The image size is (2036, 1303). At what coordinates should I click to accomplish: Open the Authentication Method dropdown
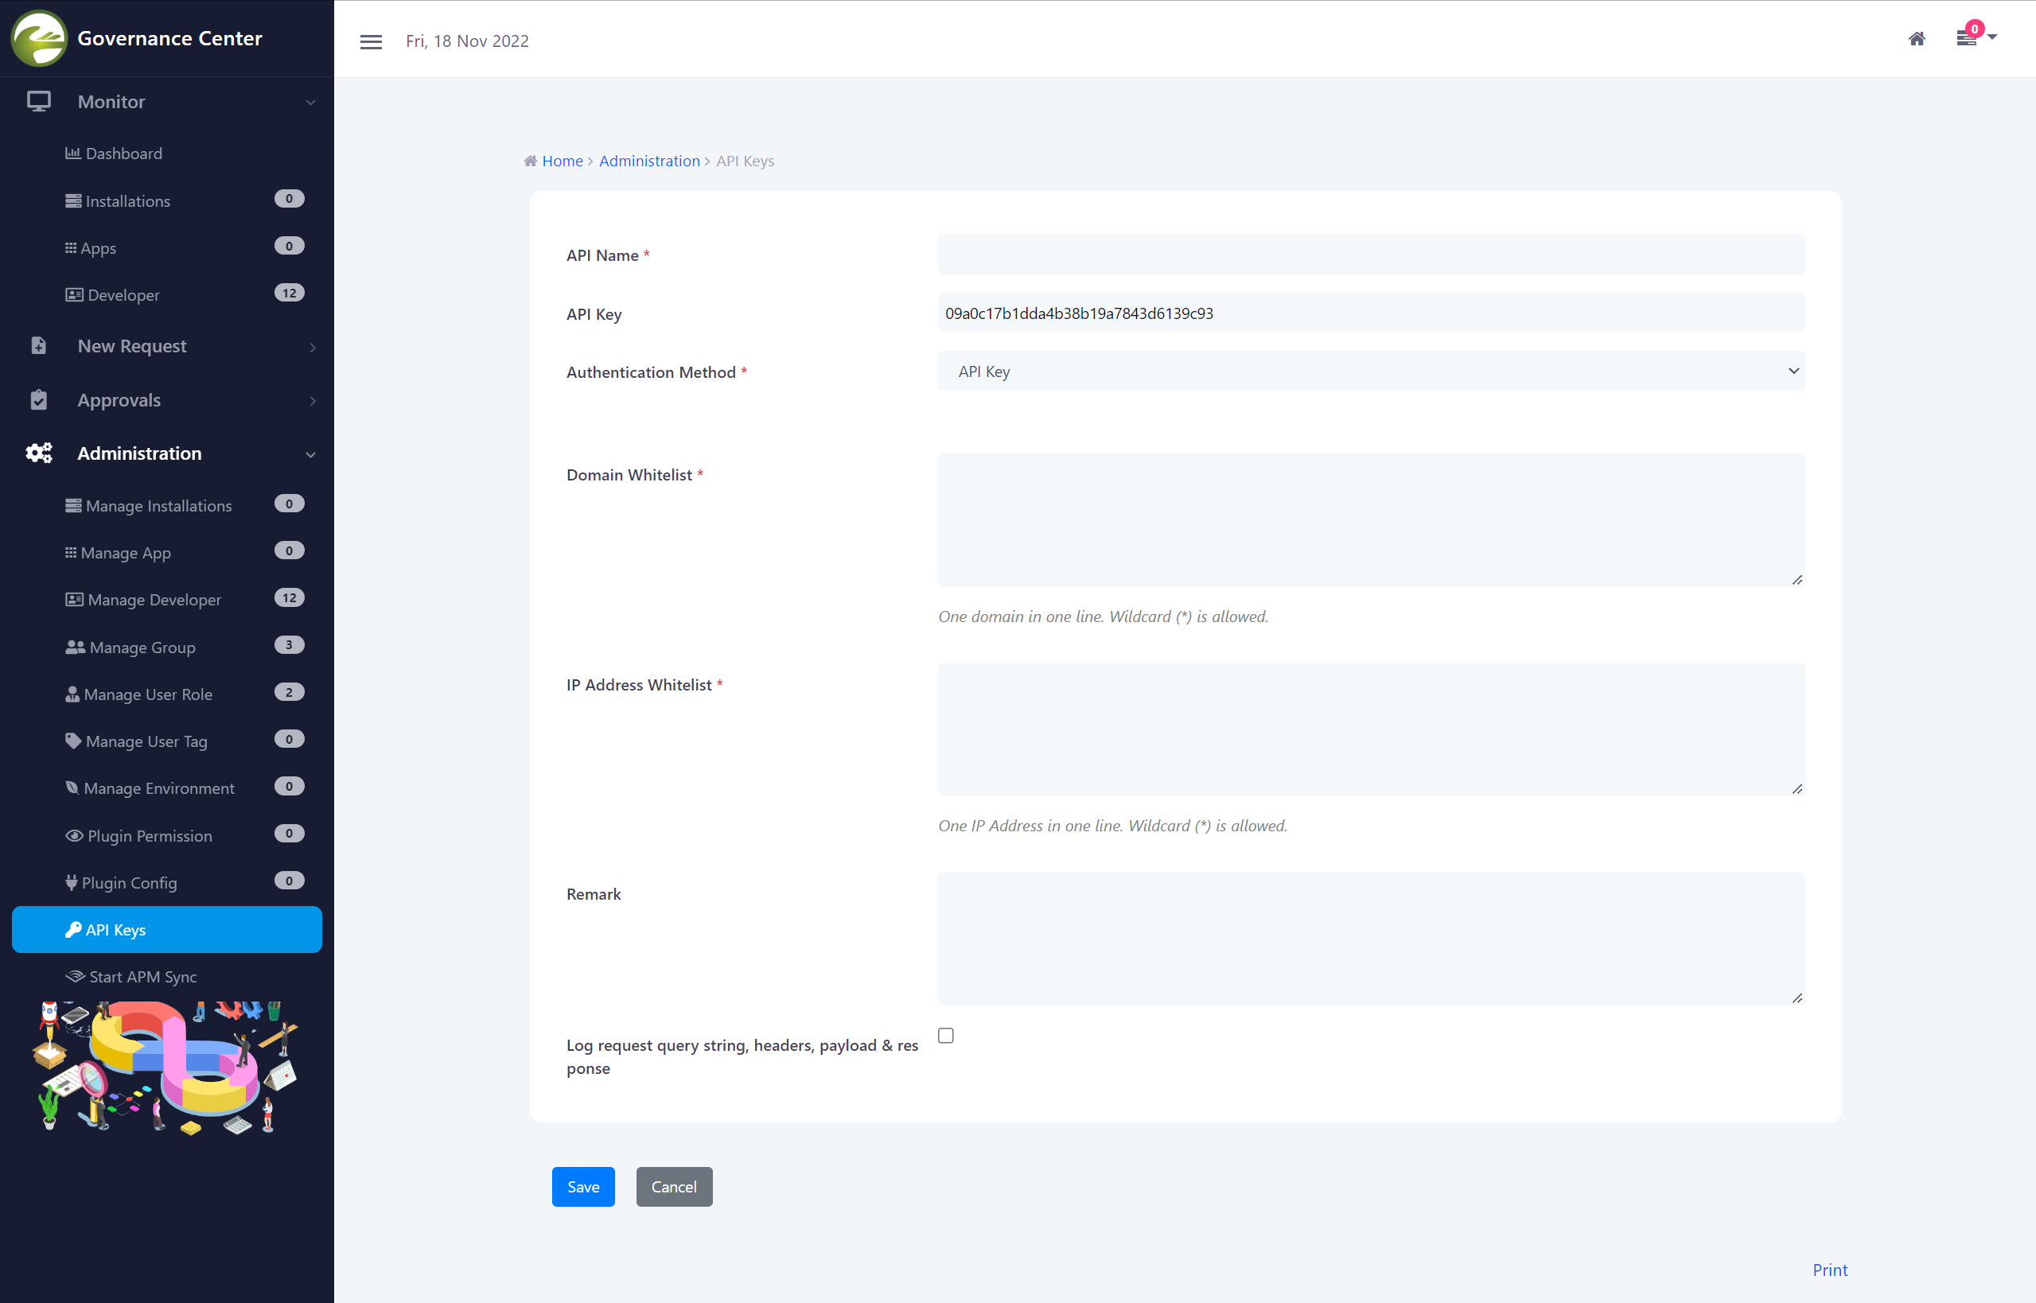pyautogui.click(x=1370, y=371)
